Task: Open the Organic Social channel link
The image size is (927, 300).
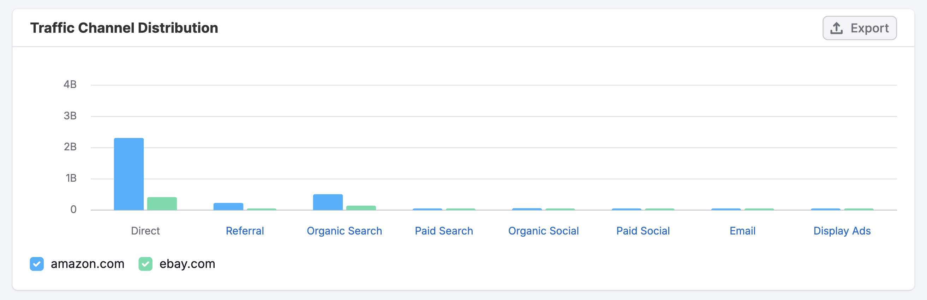Action: click(543, 231)
